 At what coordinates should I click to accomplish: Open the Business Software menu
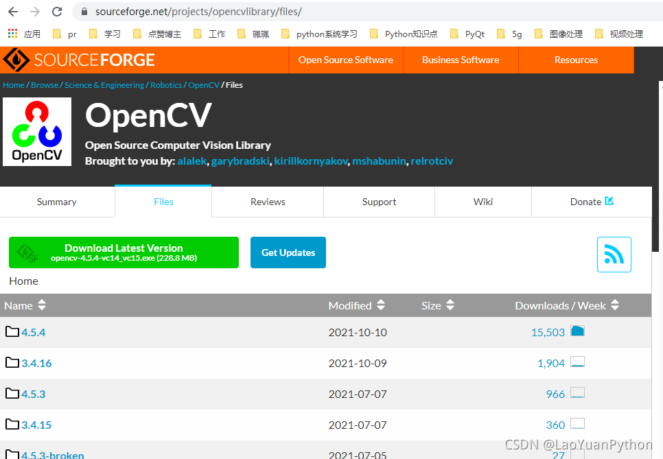461,60
